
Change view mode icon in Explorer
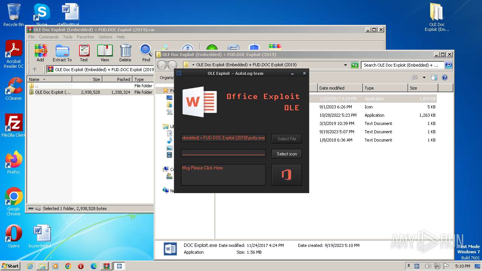(x=415, y=78)
